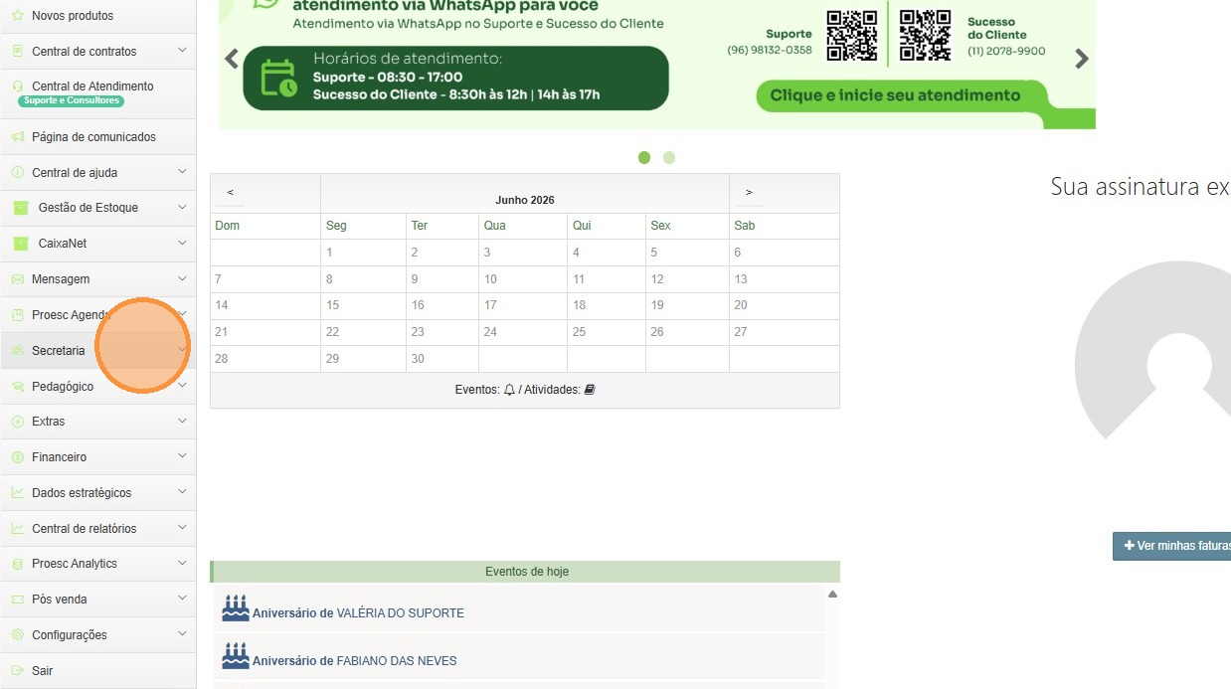The image size is (1231, 689).
Task: Expand the Gestão de Estoque chevron
Action: click(182, 207)
